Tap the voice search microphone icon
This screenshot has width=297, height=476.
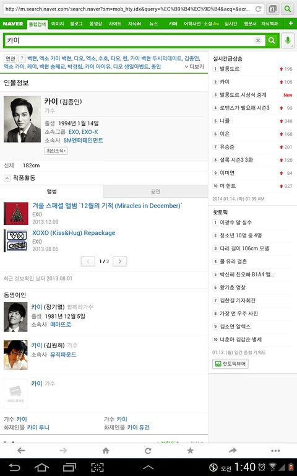[x=288, y=40]
